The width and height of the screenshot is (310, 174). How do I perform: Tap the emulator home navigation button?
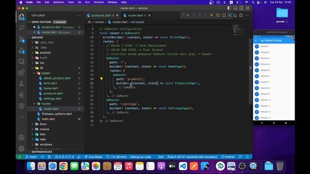pos(274,123)
